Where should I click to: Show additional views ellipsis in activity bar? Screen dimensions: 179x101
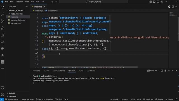[x=3, y=69]
